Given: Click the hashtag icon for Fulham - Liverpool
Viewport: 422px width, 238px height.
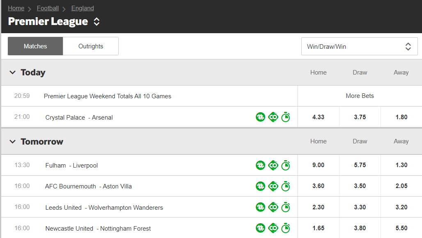Looking at the screenshot, I should tap(260, 165).
